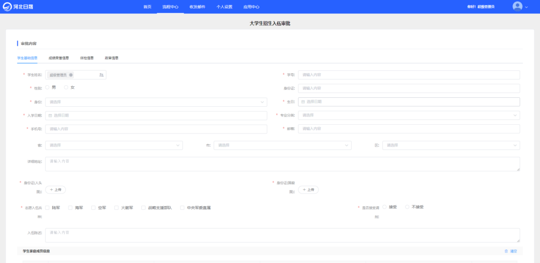Image resolution: width=540 pixels, height=263 pixels.
Task: Click the 学号 input field
Action: (409, 75)
